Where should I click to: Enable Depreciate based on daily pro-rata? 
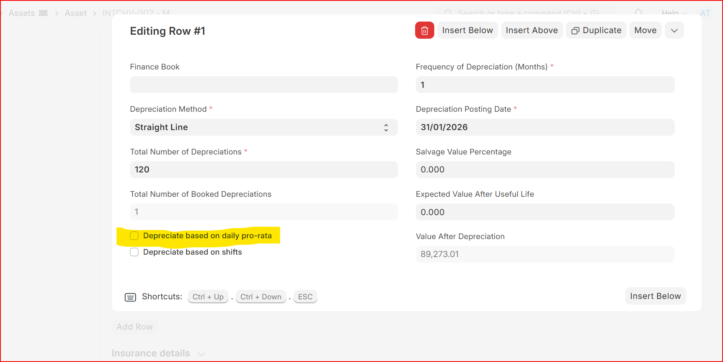[134, 236]
